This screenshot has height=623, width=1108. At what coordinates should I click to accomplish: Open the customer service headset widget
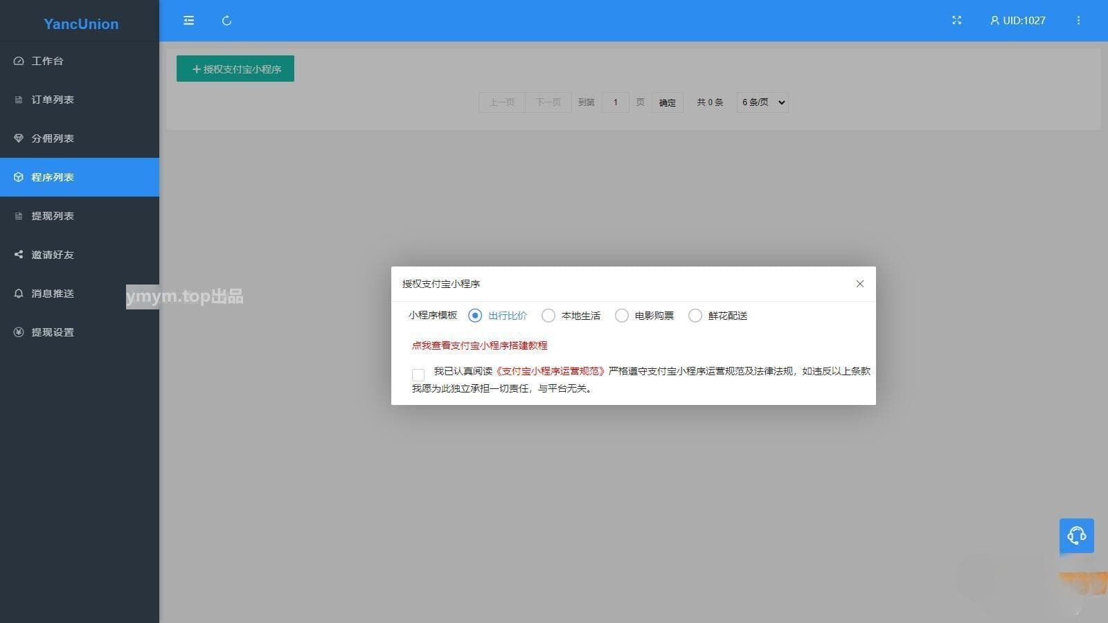pos(1077,536)
